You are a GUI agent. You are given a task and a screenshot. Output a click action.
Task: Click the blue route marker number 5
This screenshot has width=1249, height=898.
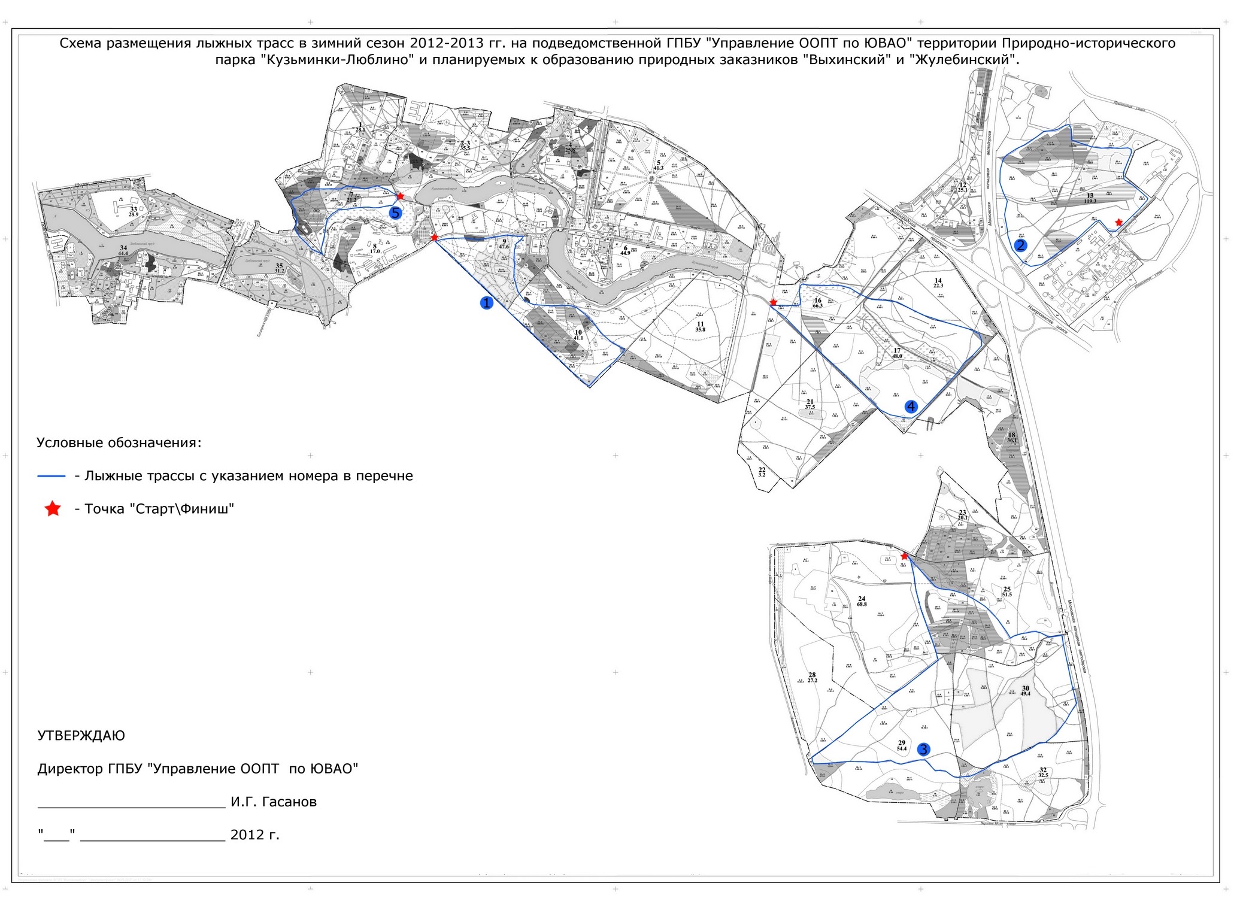pyautogui.click(x=395, y=213)
